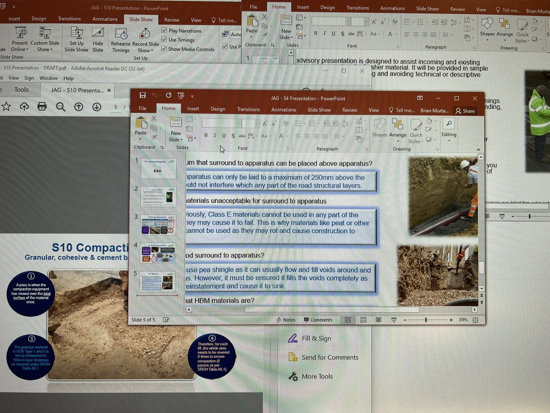This screenshot has width=550, height=413.
Task: Switch to Slide Sorter view in S4 status bar
Action: pos(363,320)
